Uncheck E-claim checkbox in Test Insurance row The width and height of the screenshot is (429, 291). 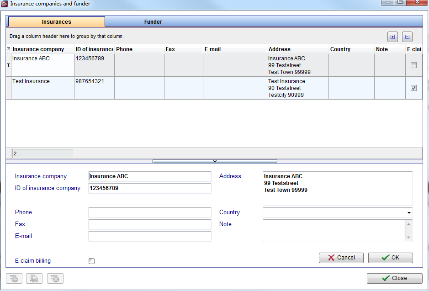[x=413, y=88]
